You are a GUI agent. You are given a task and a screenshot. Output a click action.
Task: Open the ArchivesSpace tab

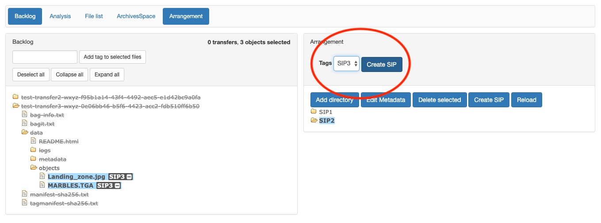136,16
